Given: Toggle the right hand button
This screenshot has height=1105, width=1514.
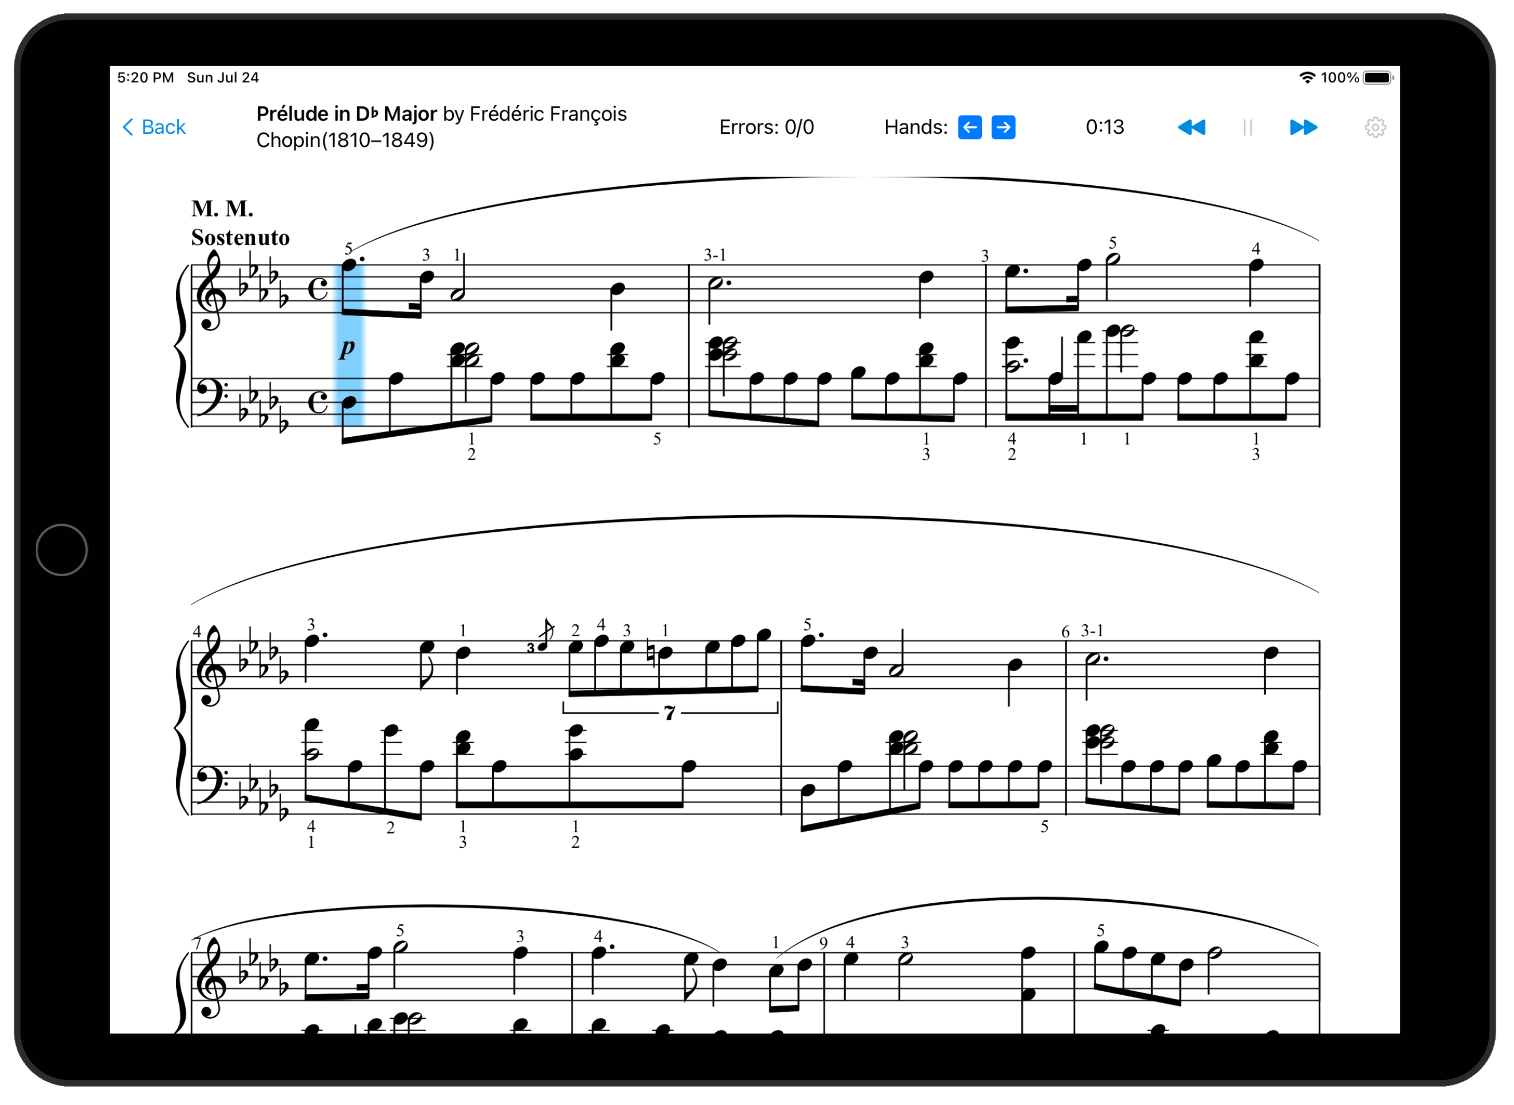Looking at the screenshot, I should pyautogui.click(x=1004, y=127).
